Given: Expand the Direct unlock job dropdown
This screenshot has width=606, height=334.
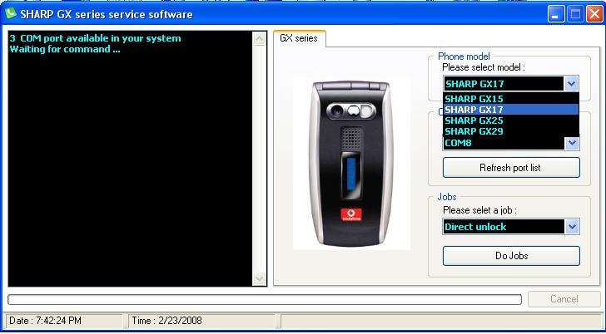Looking at the screenshot, I should click(x=572, y=227).
